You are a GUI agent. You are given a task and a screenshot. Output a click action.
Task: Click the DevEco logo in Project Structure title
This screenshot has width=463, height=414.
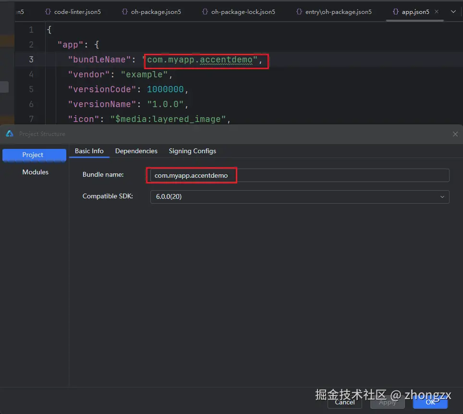pos(10,134)
